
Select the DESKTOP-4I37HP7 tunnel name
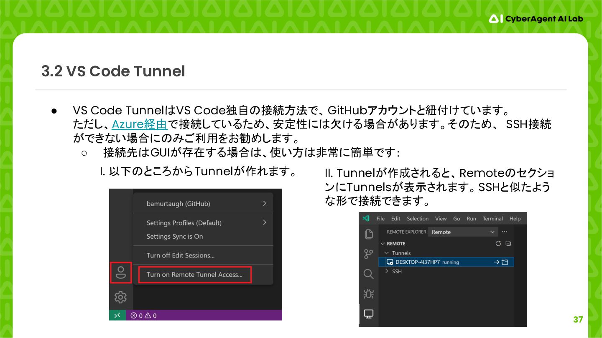pyautogui.click(x=418, y=262)
